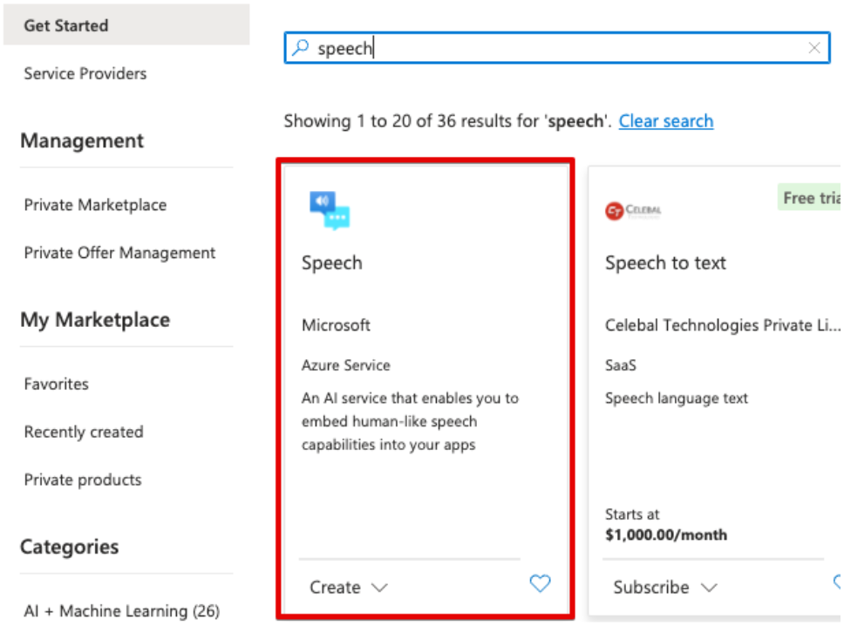Screen dimensions: 844x633
Task: Click the Speech card AI service description
Action: click(410, 421)
